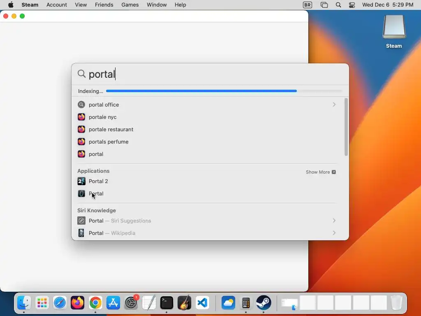
Task: Select the Steam disk on desktop
Action: click(x=394, y=32)
